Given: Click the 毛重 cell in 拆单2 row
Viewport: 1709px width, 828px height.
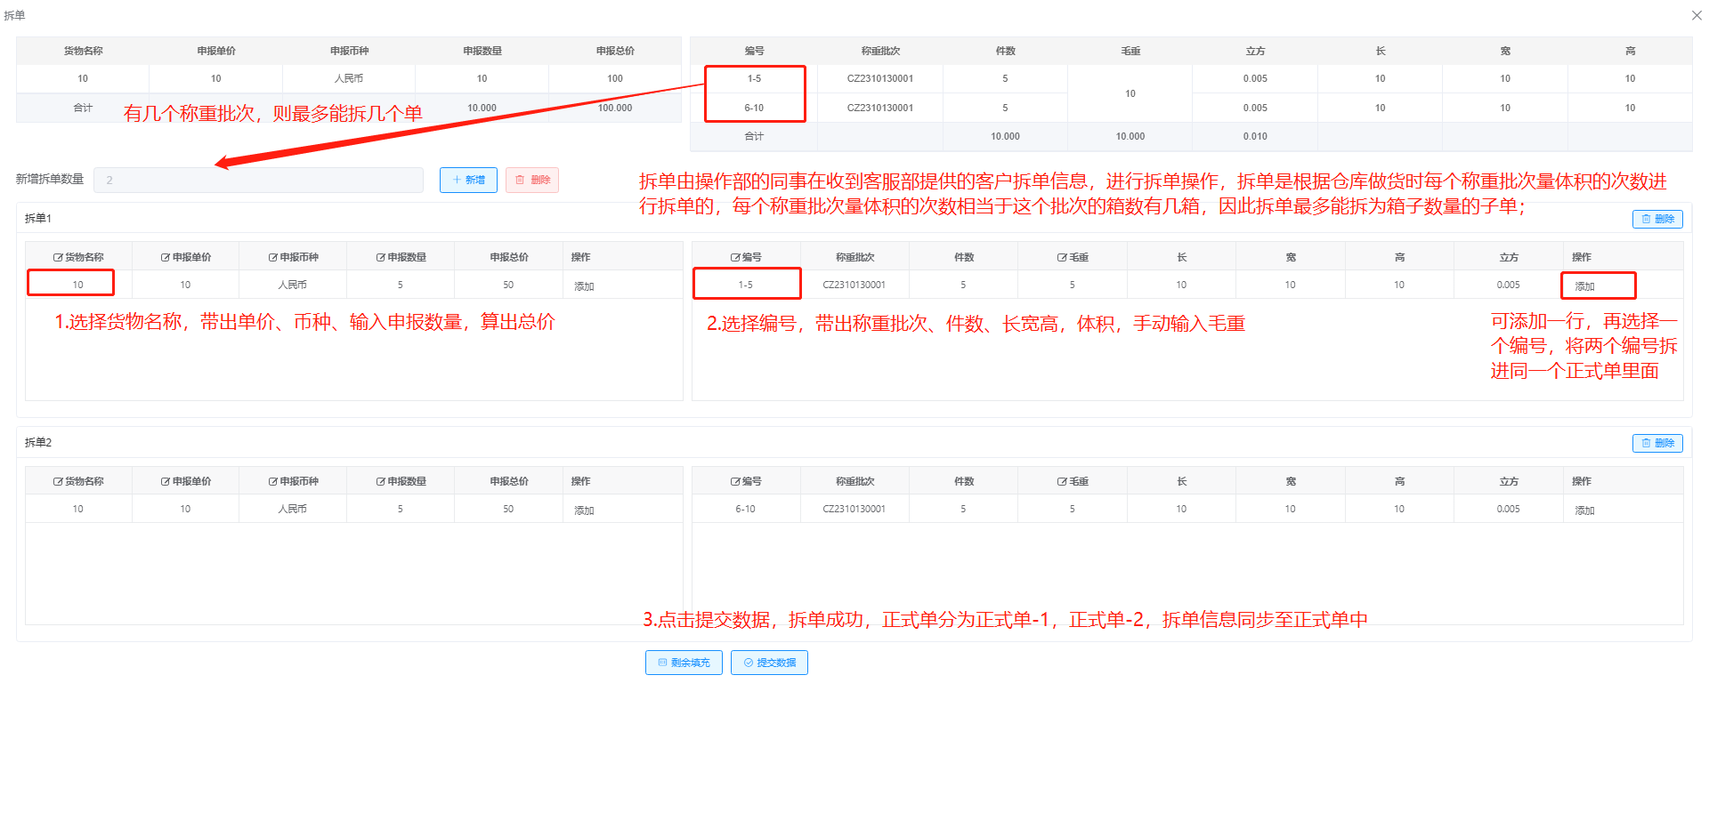Looking at the screenshot, I should coord(1072,509).
